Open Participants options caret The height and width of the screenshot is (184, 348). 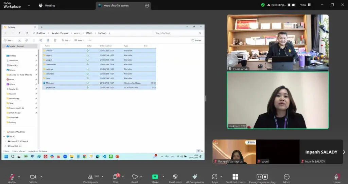coord(102,177)
